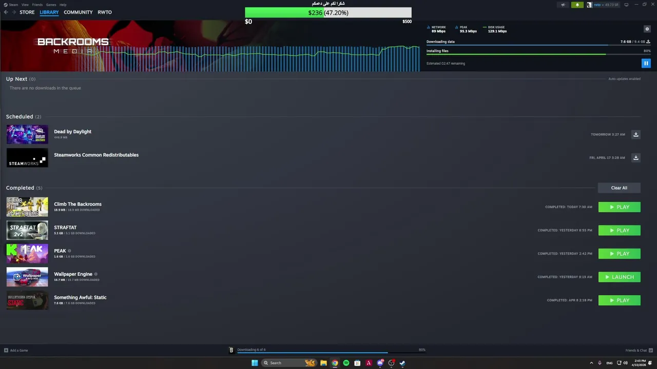The image size is (657, 369).
Task: Click the PEAK thumbnail
Action: point(27,254)
